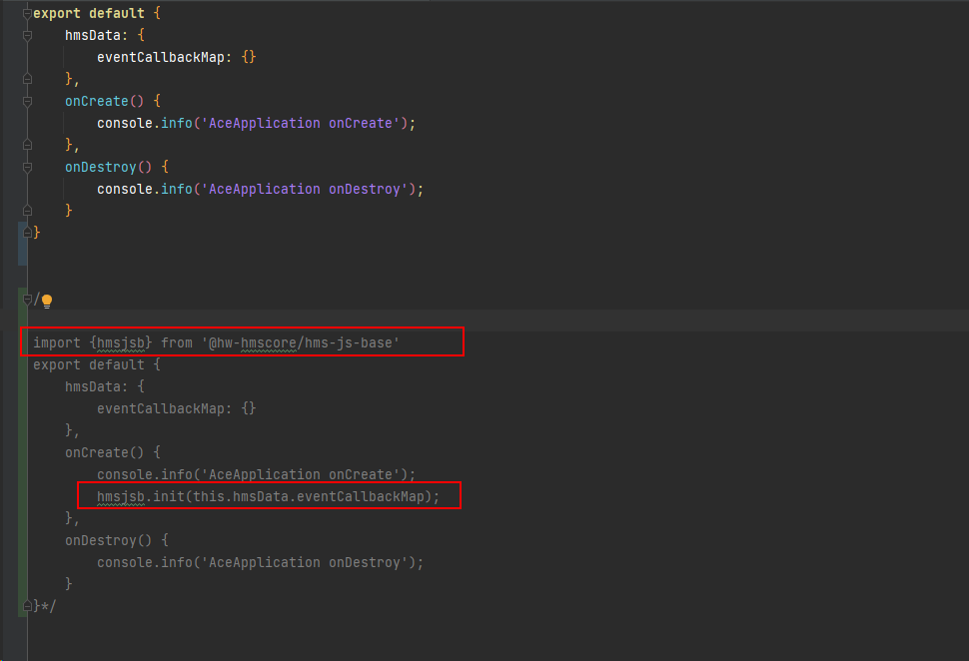This screenshot has width=969, height=661.
Task: Click 'hmsData: {' in commented-out block
Action: pos(105,387)
